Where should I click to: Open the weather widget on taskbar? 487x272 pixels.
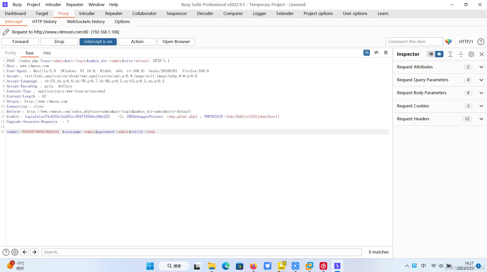(x=16, y=266)
